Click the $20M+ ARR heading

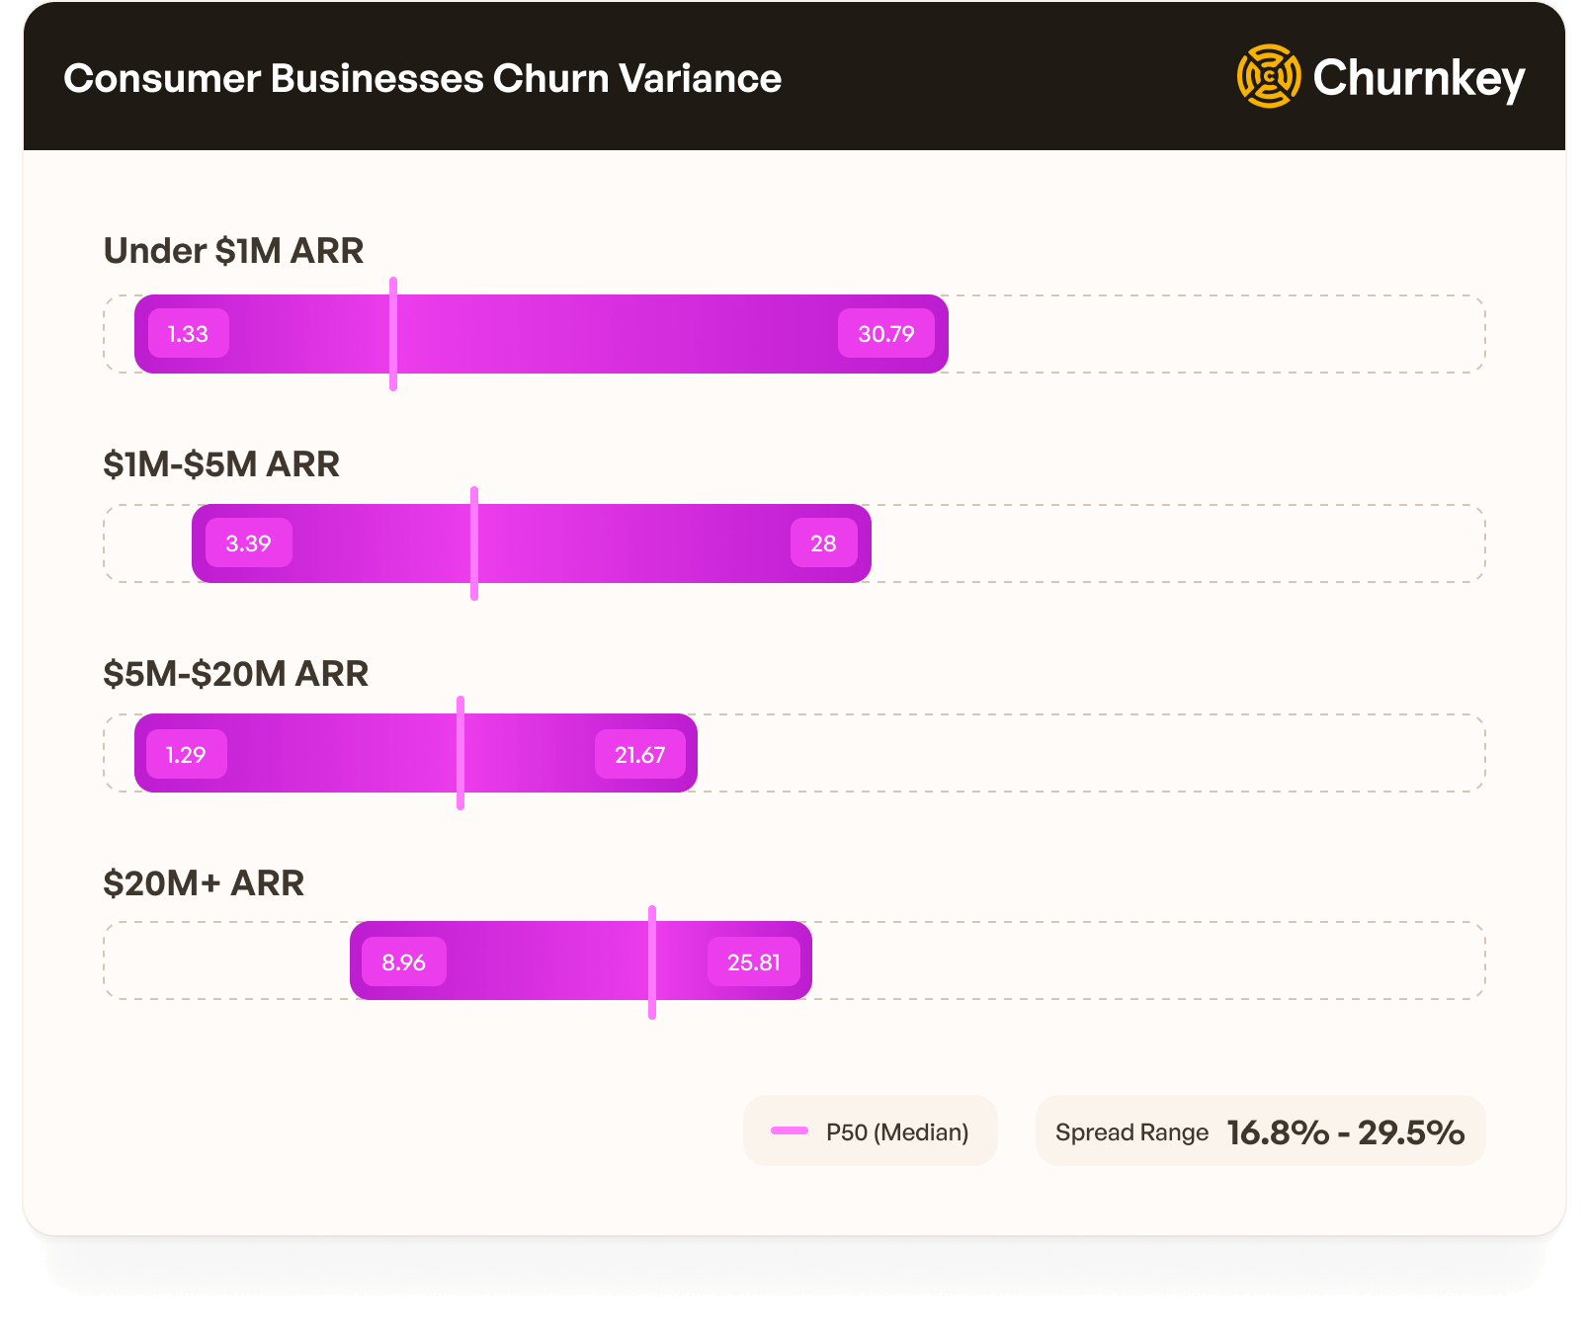(x=204, y=883)
